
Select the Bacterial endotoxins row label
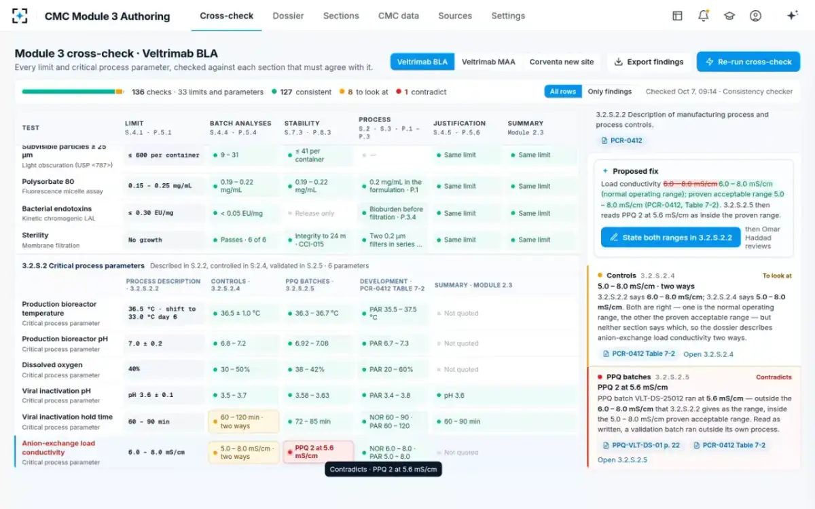55,209
